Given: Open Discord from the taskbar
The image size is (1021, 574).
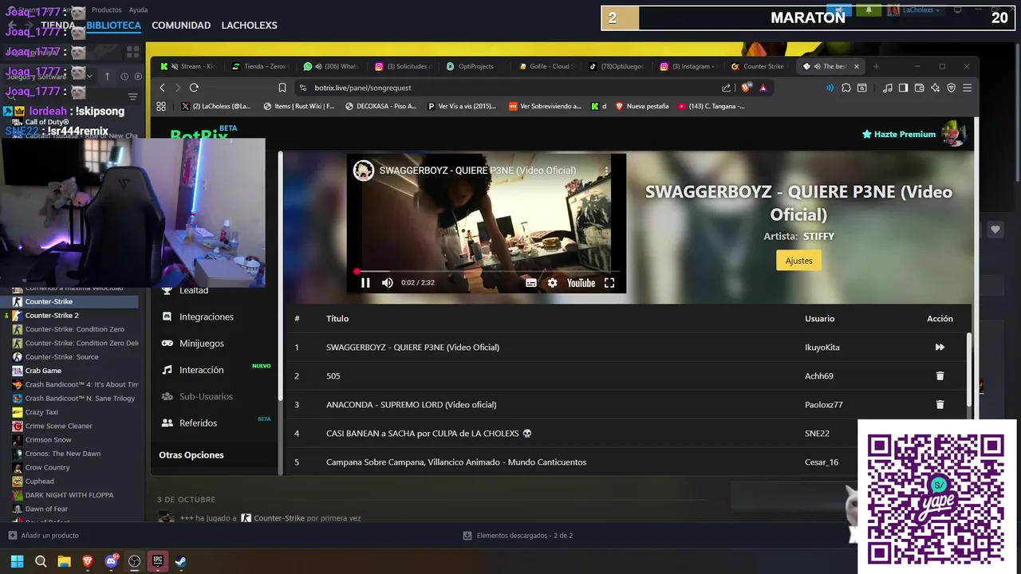Looking at the screenshot, I should pos(111,561).
